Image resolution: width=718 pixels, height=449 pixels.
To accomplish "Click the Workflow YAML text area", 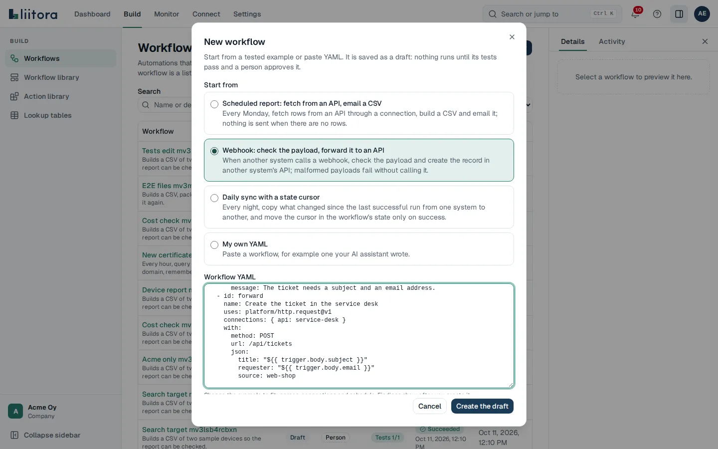I will click(x=359, y=336).
